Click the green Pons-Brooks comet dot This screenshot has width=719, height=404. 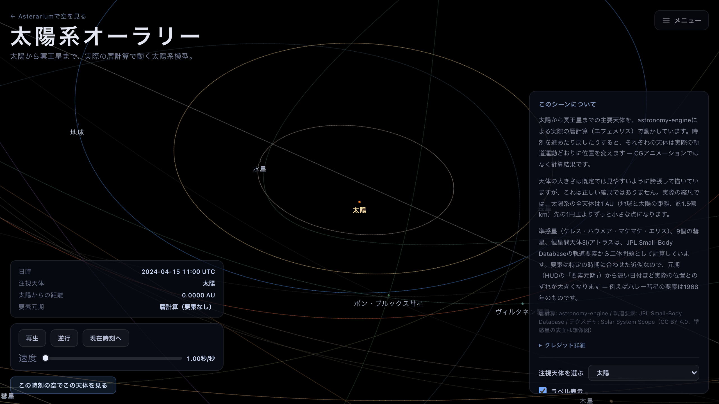coord(389,295)
